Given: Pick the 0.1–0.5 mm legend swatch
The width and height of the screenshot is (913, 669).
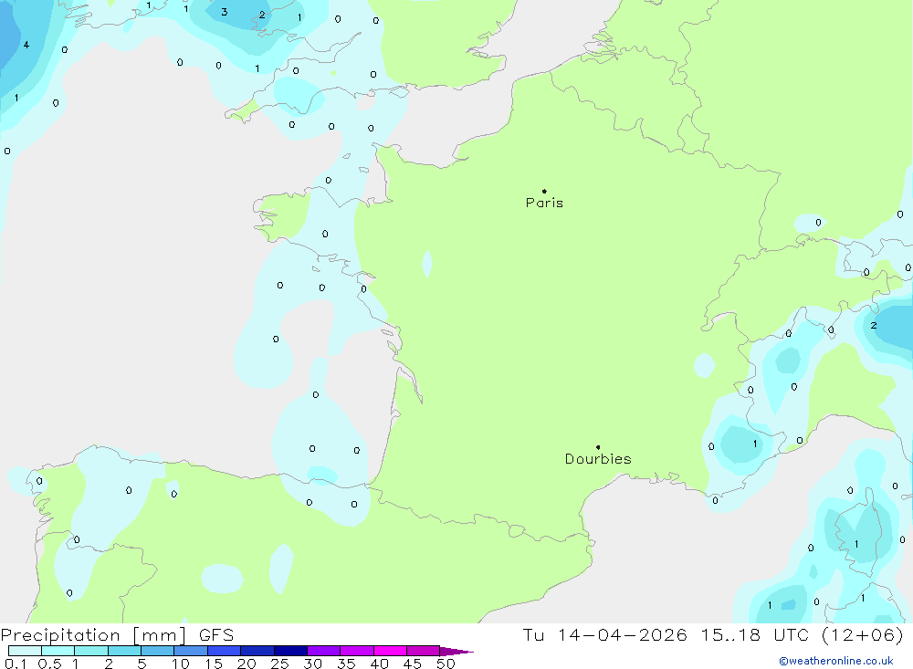Looking at the screenshot, I should coord(25,651).
